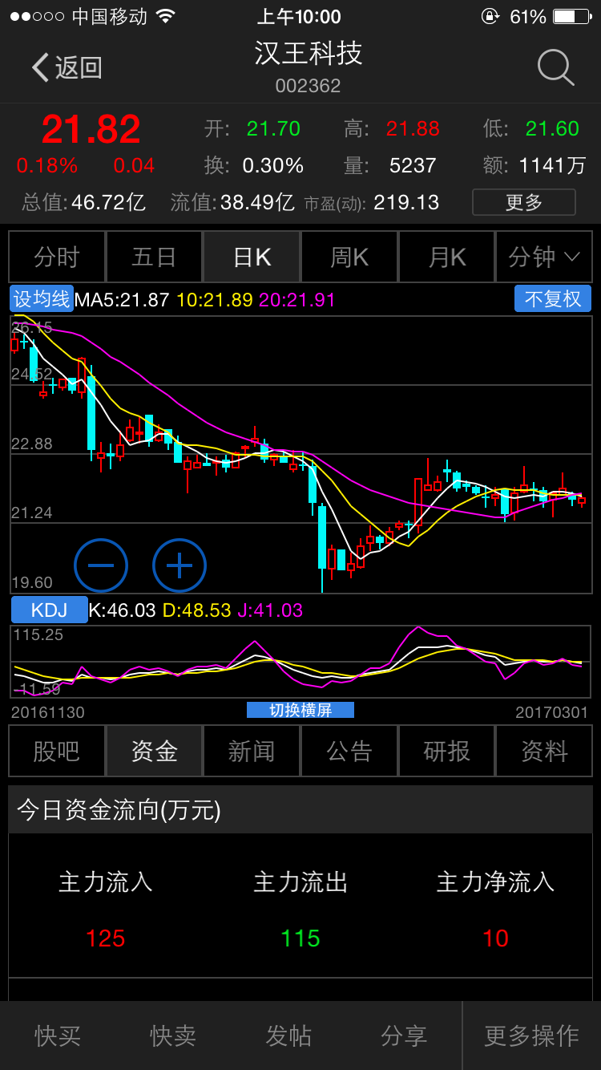Tap 发帖 to write a post
The image size is (601, 1070).
tap(288, 1036)
